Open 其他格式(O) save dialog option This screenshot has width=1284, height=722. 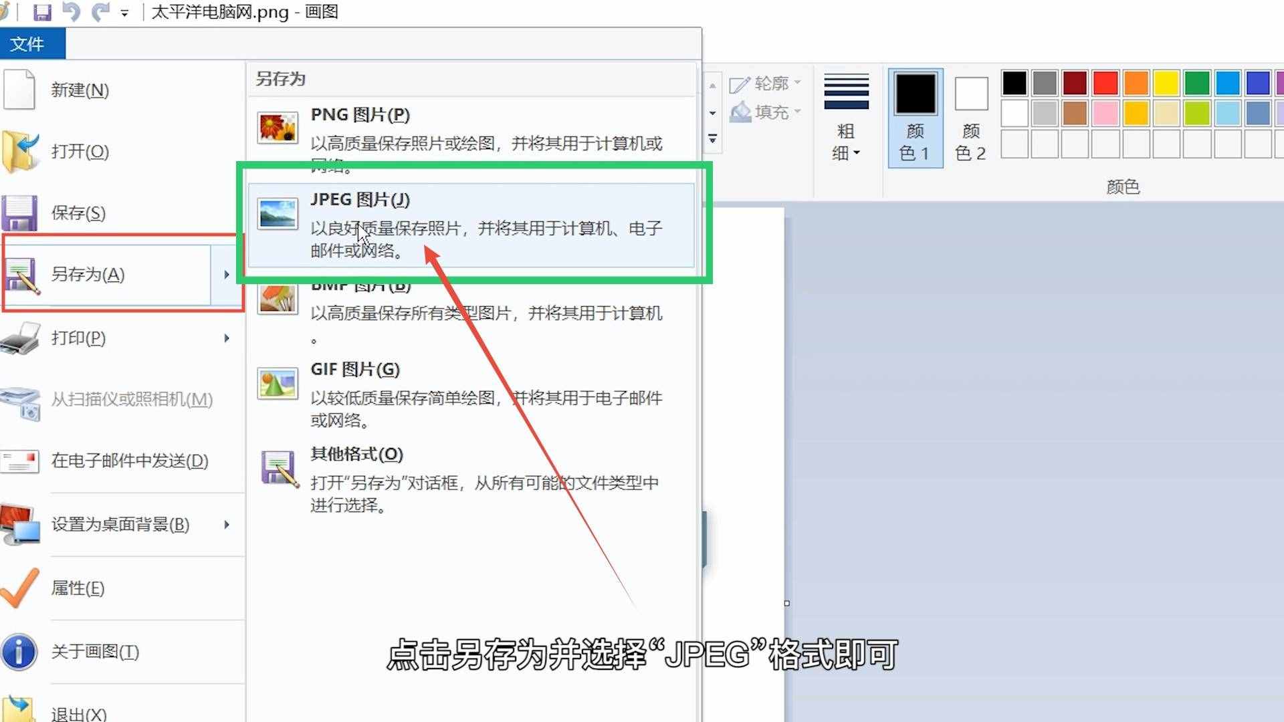click(356, 455)
